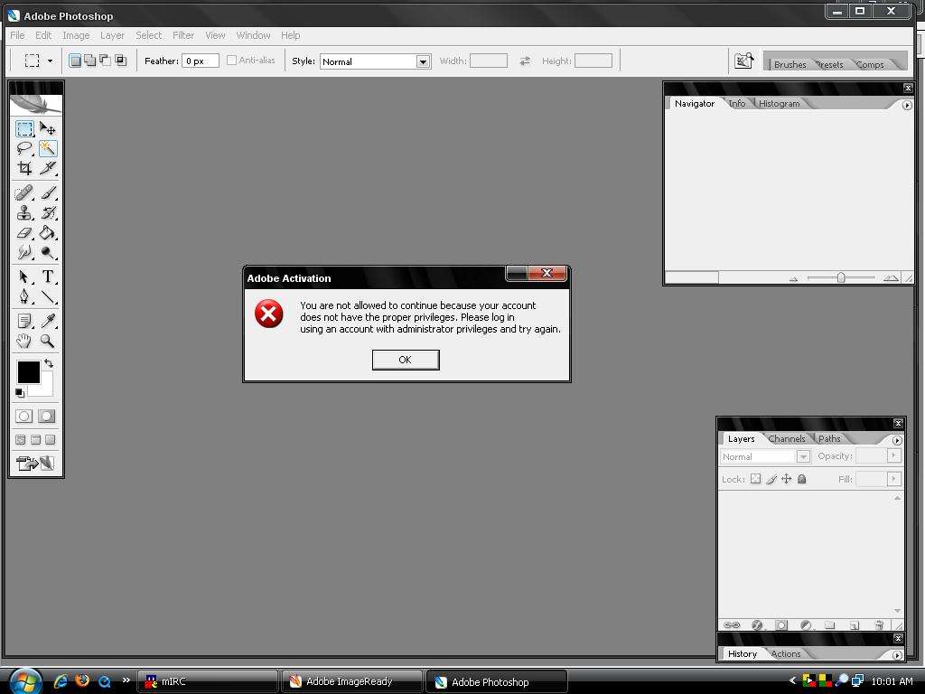
Task: Choose New selection mode in options bar
Action: point(75,61)
